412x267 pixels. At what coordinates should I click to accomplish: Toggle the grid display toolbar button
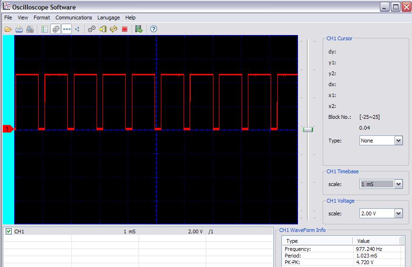click(x=56, y=29)
